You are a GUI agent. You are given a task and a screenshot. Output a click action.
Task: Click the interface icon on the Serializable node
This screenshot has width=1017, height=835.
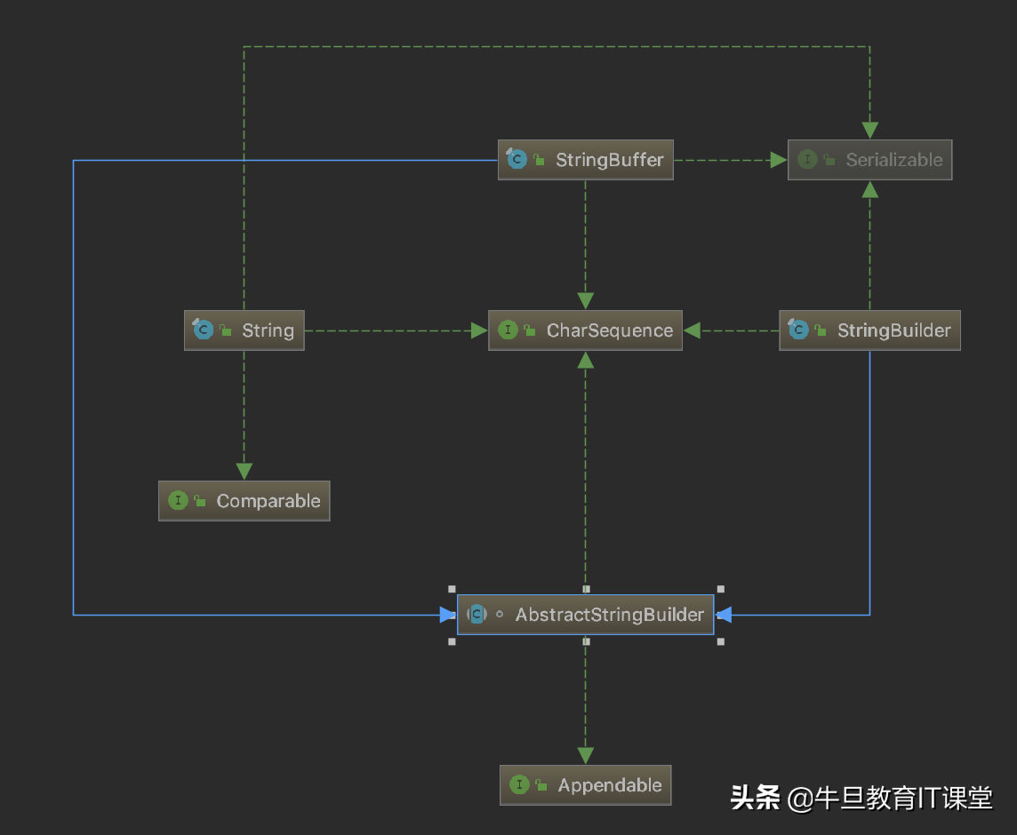click(807, 159)
